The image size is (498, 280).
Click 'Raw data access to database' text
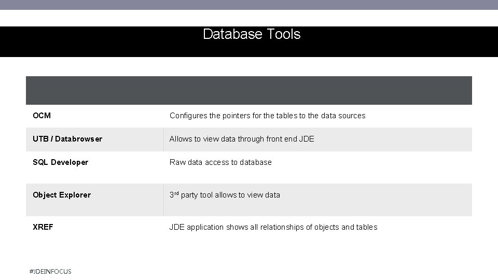pyautogui.click(x=220, y=162)
